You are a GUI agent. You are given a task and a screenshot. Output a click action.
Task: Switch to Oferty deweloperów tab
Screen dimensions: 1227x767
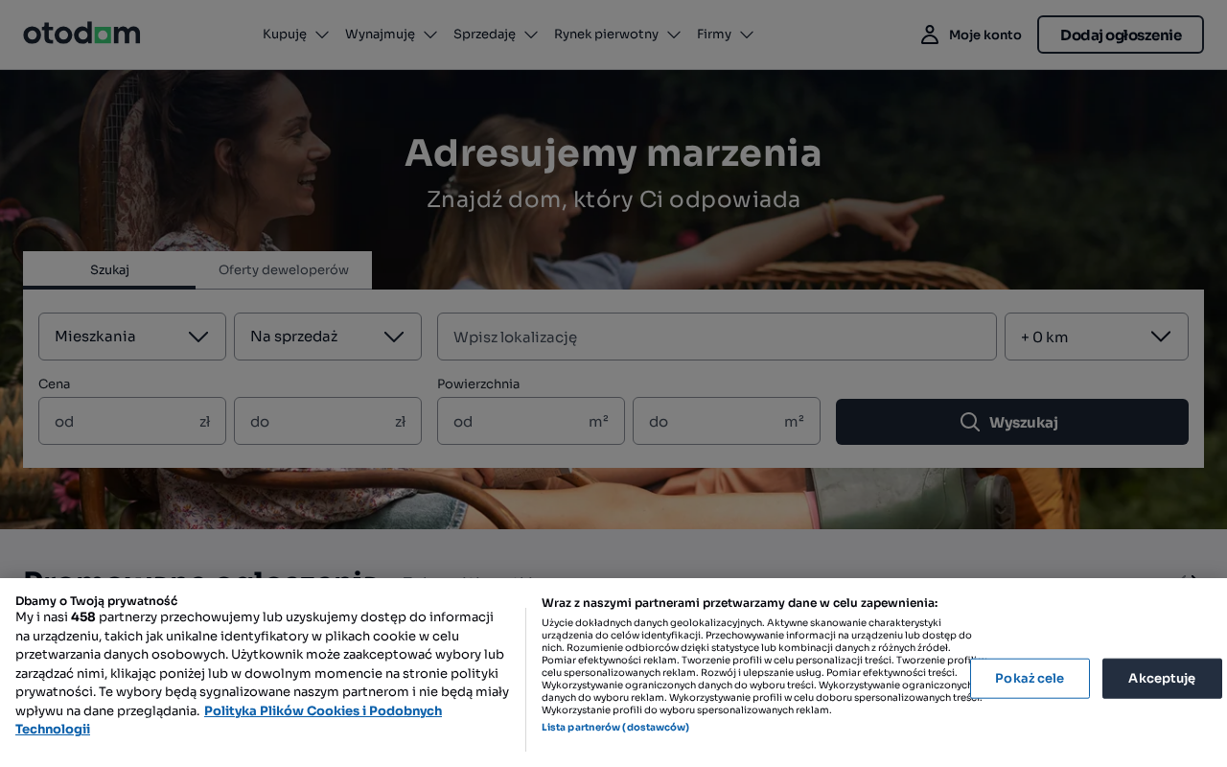click(x=284, y=269)
